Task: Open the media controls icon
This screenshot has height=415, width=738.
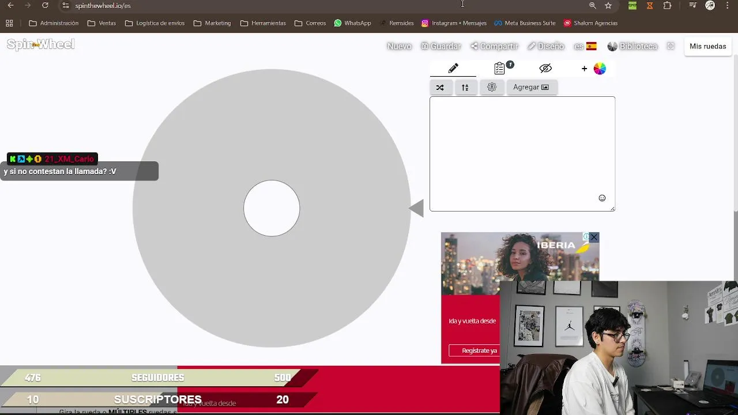Action: (x=693, y=5)
